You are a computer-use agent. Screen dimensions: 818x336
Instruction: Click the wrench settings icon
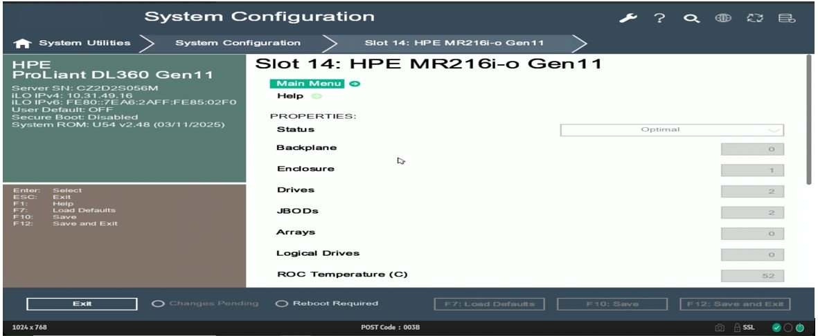coord(628,18)
